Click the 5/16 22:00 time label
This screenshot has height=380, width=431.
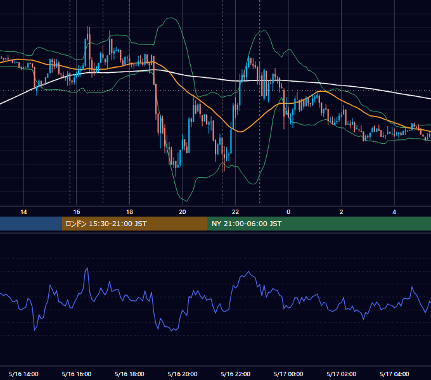tap(236, 374)
